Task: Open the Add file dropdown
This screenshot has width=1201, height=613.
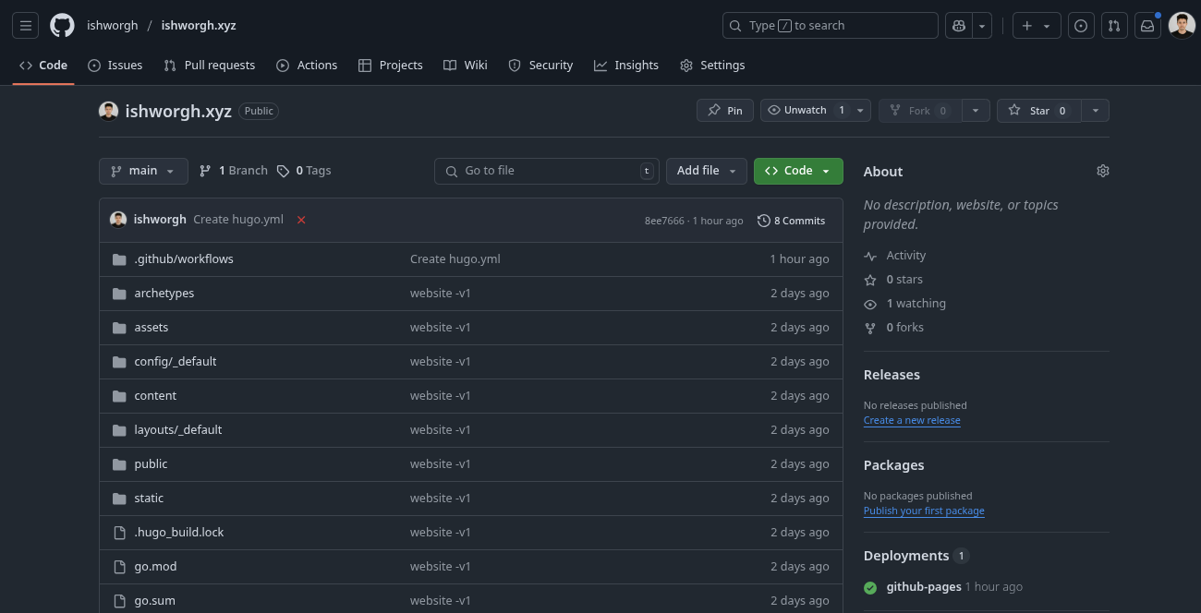Action: coord(706,171)
